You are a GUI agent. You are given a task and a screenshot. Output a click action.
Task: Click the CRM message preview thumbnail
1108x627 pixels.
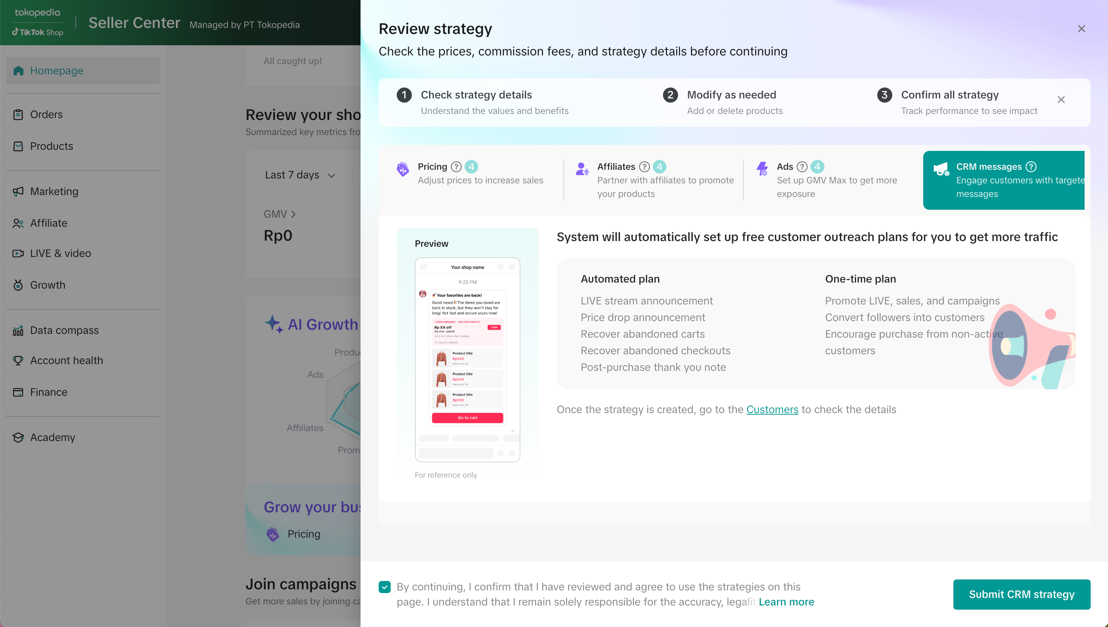(467, 360)
